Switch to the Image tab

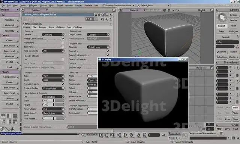point(42,27)
